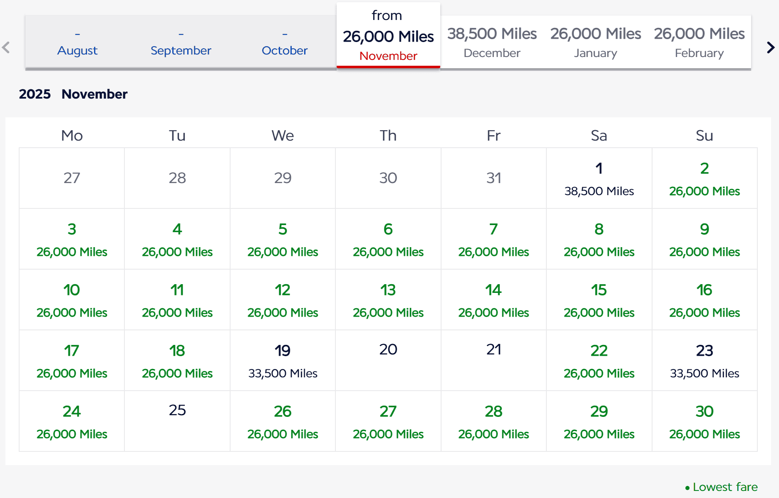Choose November 15 in the Saturday column
This screenshot has width=779, height=498.
(599, 300)
